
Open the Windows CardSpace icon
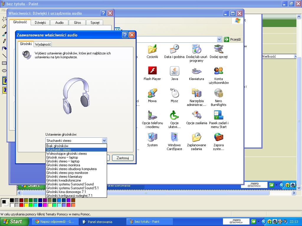click(174, 137)
